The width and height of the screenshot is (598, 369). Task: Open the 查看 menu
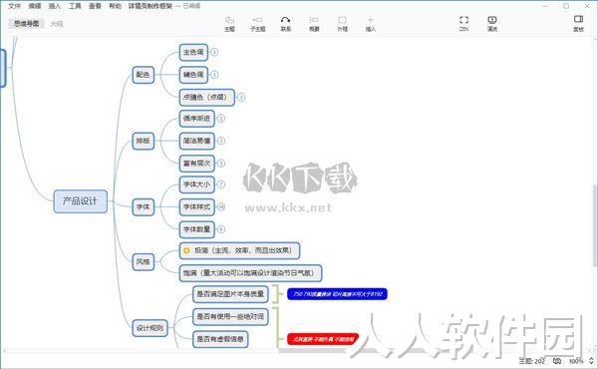click(95, 6)
